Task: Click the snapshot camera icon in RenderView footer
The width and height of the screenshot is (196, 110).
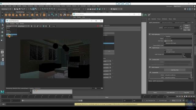Action: click(x=102, y=88)
